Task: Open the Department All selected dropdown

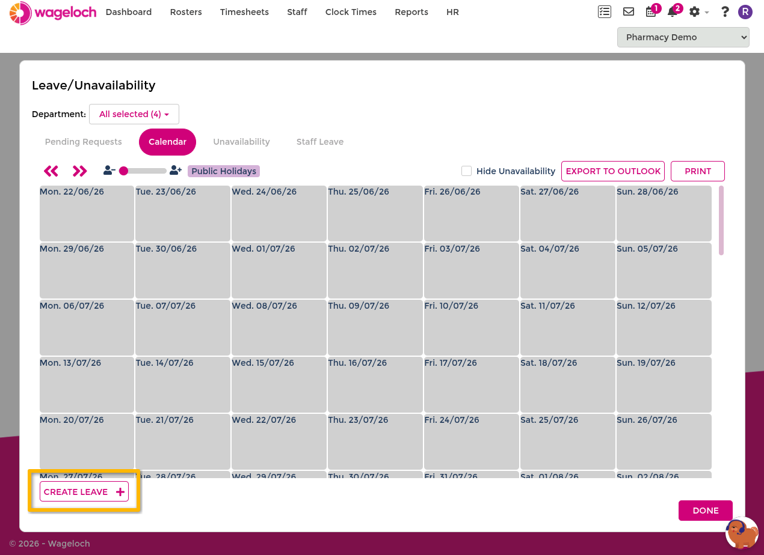Action: point(134,114)
